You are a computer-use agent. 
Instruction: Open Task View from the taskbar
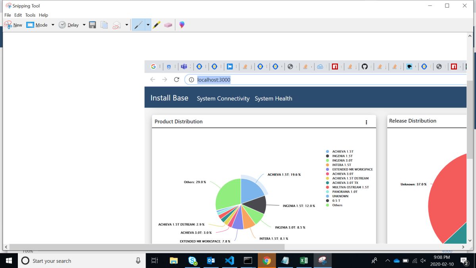click(x=155, y=260)
